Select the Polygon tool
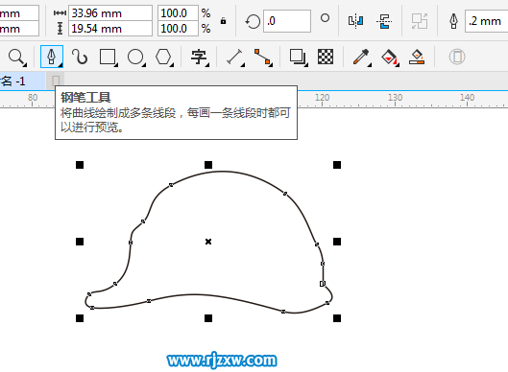This screenshot has width=508, height=372. click(x=163, y=57)
